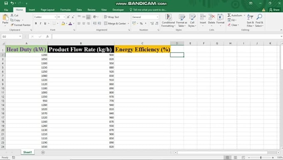Image resolution: width=283 pixels, height=160 pixels.
Task: Click the Paste clipboard icon
Action: tap(5, 17)
